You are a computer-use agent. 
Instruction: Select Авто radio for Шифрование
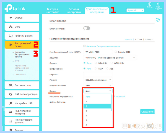[x=84, y=68]
